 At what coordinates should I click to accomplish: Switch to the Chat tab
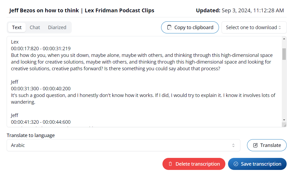pos(35,27)
